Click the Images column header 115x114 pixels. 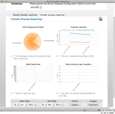pos(93,101)
